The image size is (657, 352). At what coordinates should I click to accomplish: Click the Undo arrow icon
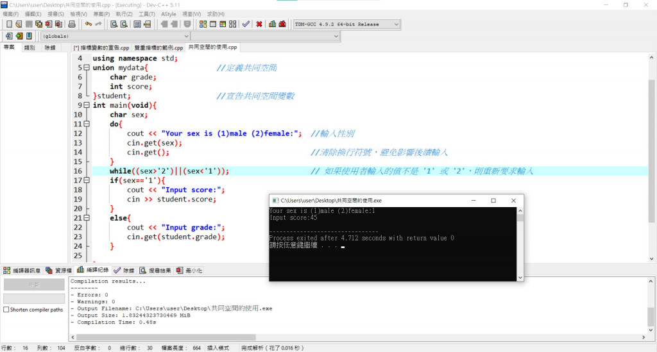(89, 24)
